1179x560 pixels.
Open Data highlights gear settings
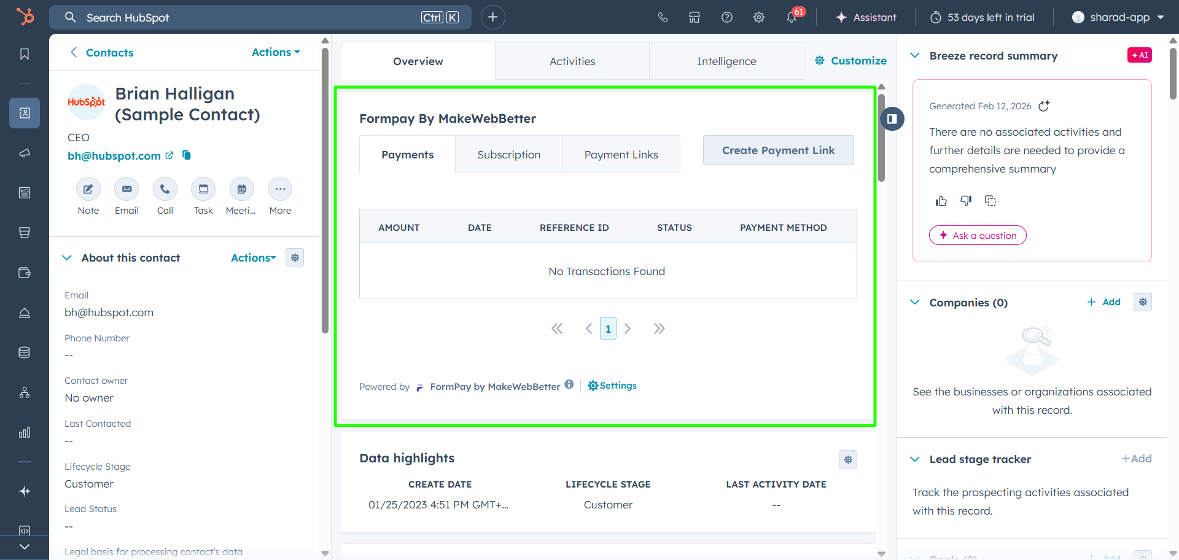tap(848, 459)
